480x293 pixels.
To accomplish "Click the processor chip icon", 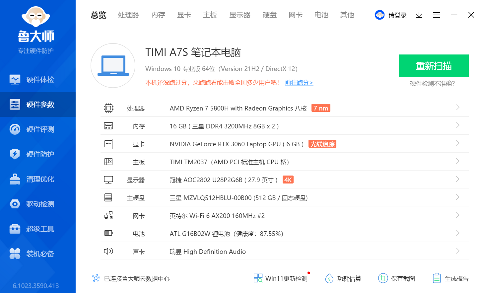I will point(108,108).
